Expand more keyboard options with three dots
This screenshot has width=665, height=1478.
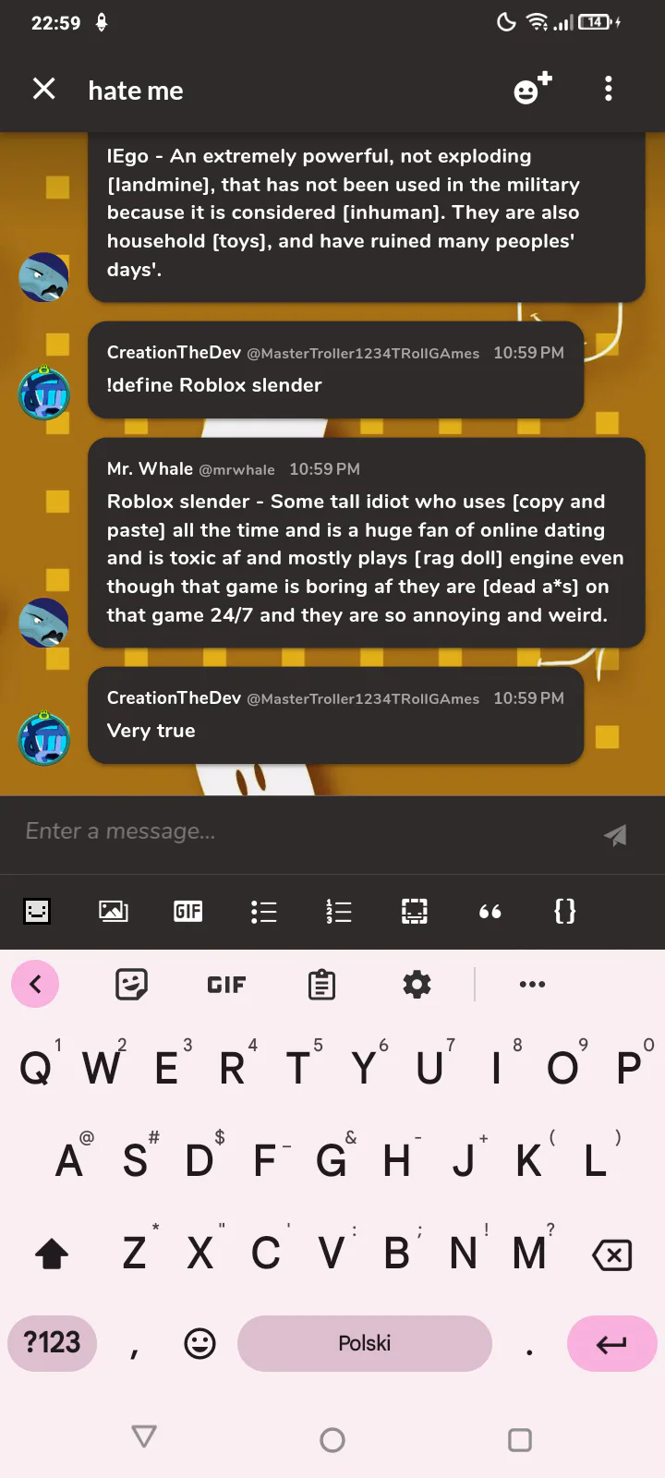coord(532,984)
